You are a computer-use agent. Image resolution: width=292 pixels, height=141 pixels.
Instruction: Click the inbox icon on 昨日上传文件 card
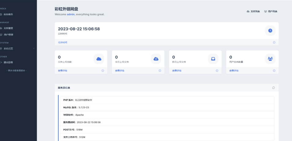213,59
